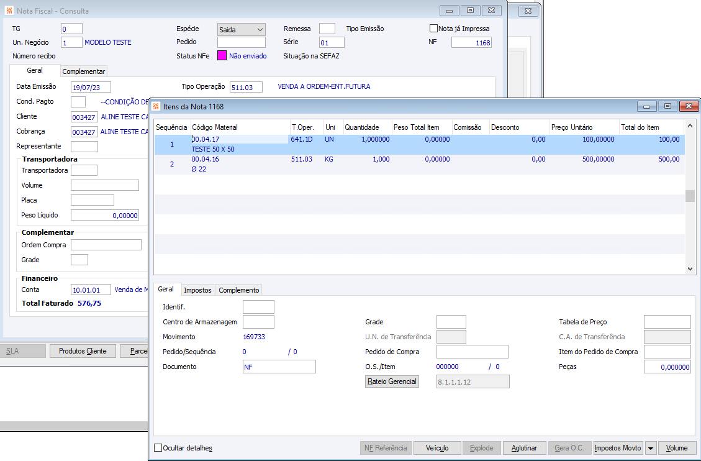Check the Nota já Impressa checkbox

[x=433, y=29]
